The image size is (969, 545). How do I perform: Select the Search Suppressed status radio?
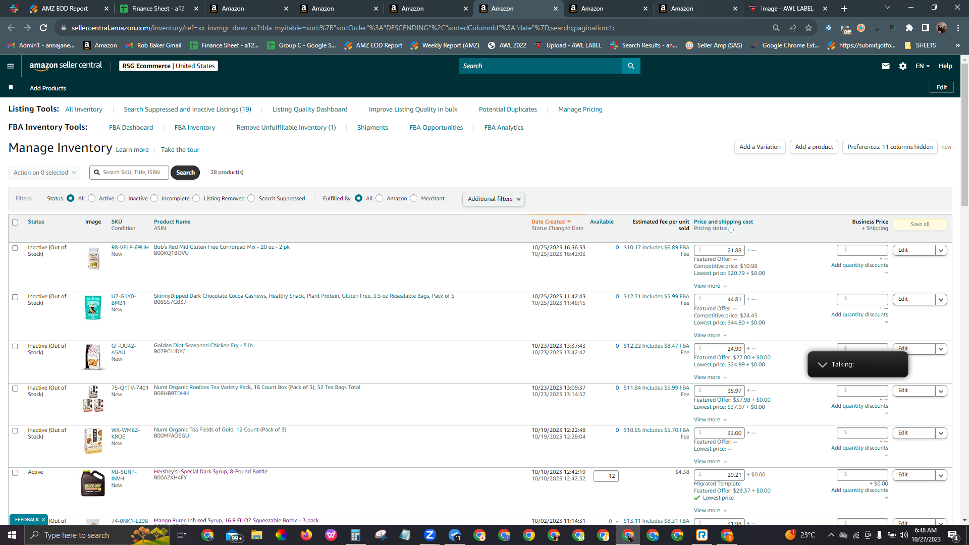point(251,198)
